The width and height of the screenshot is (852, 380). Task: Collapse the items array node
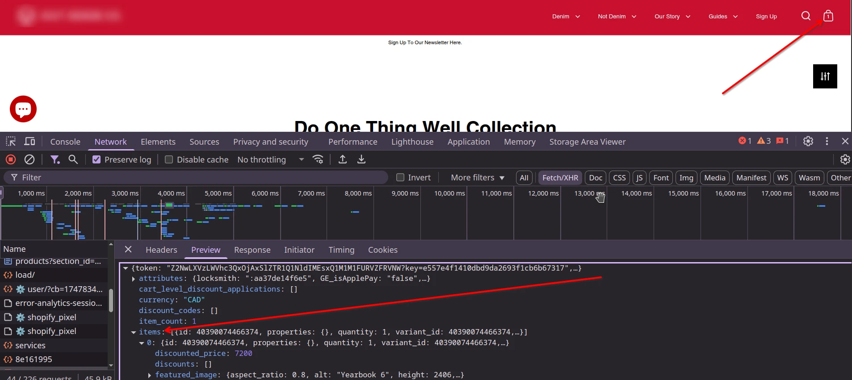(x=134, y=332)
